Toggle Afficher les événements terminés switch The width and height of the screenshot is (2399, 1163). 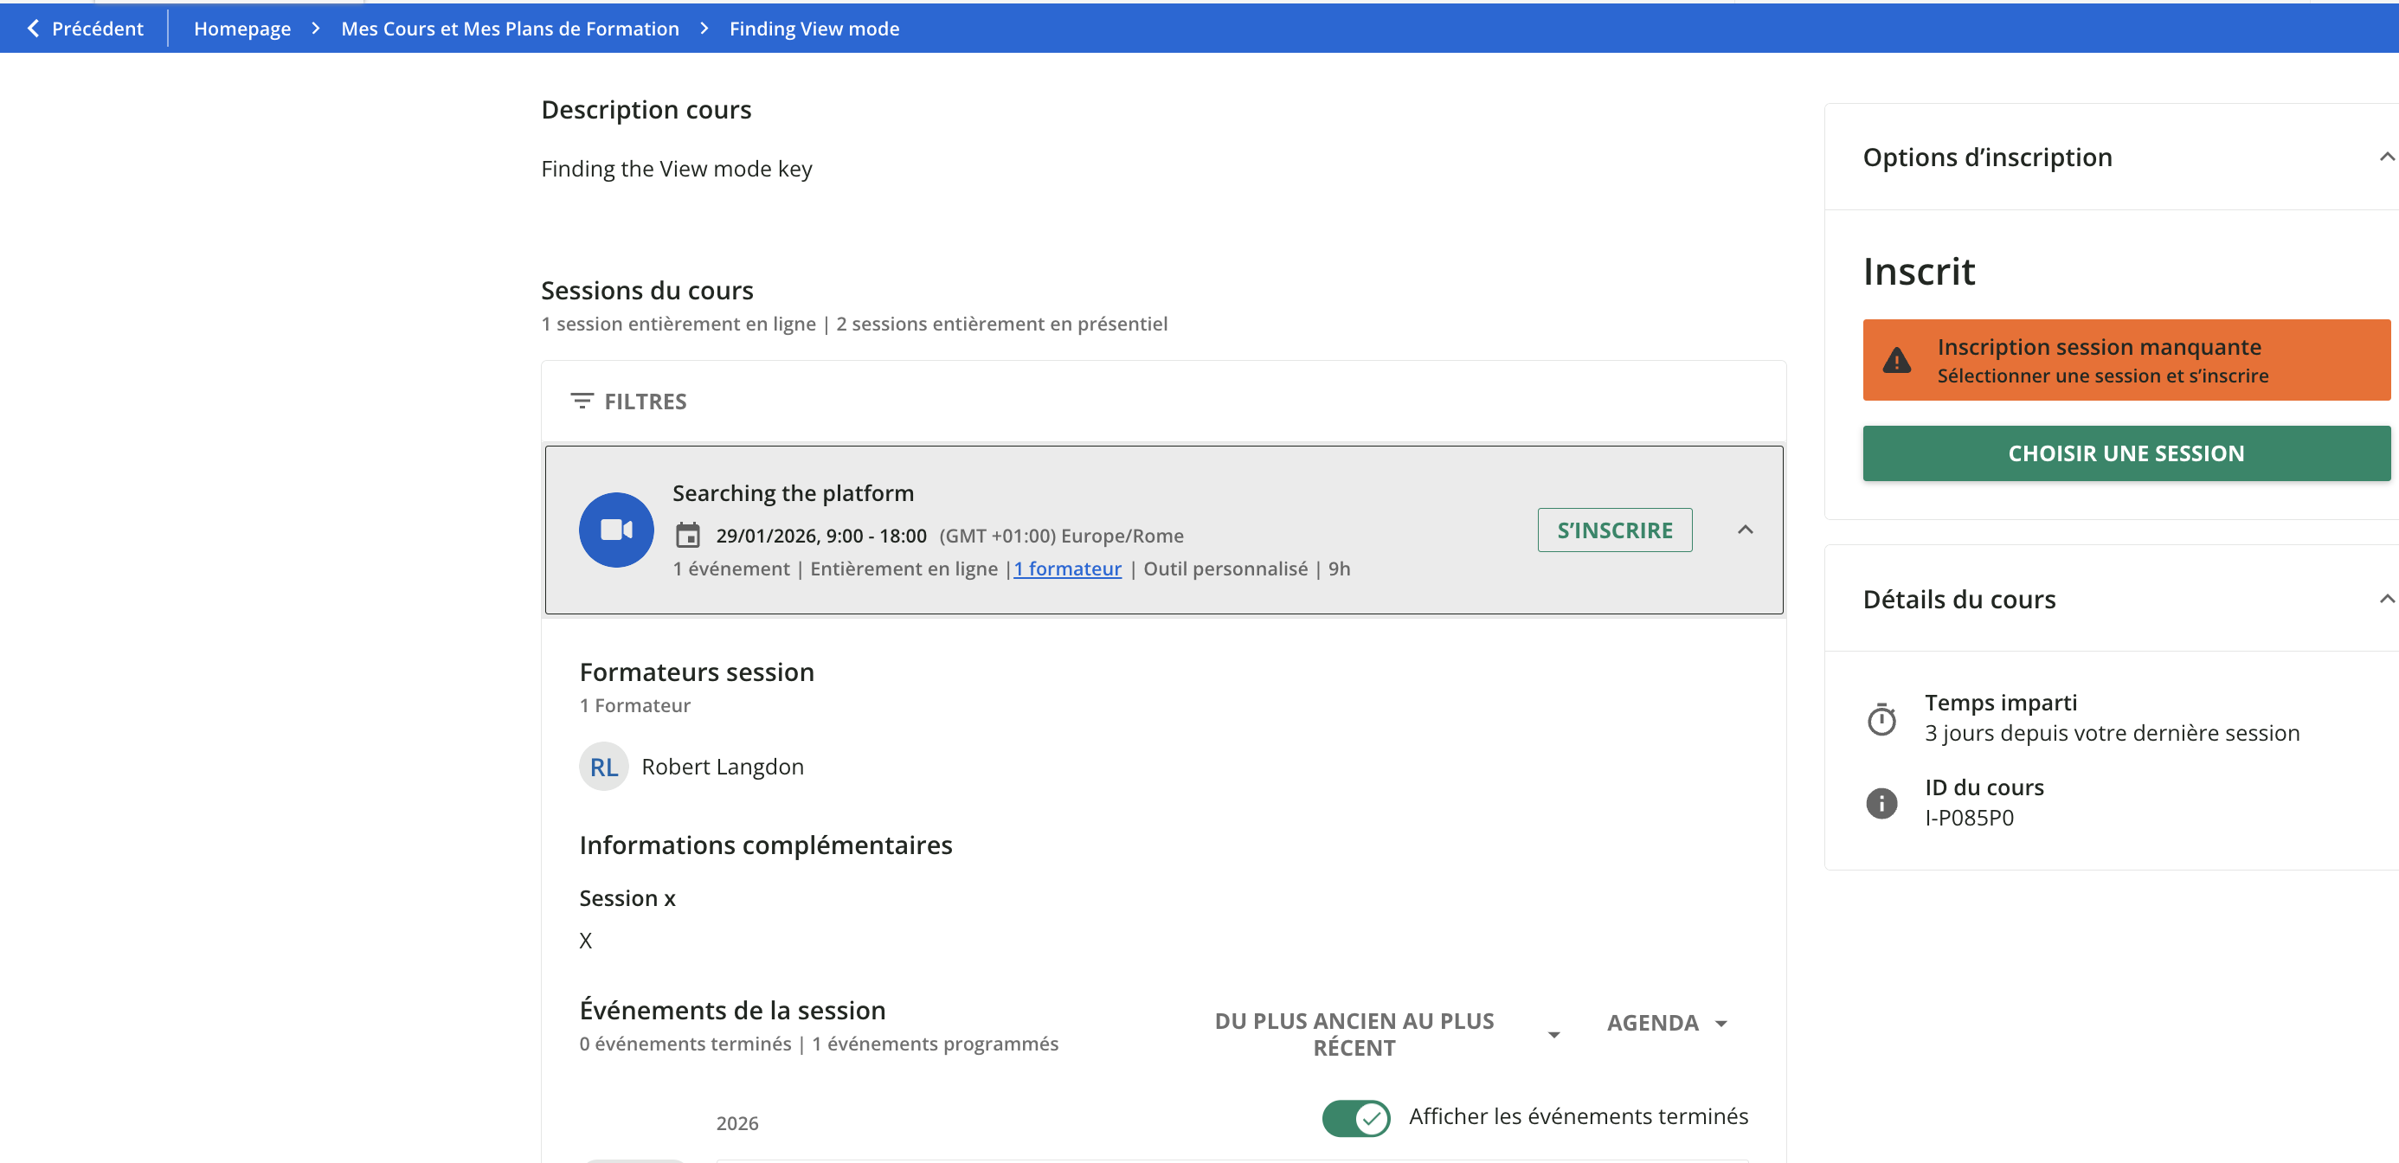click(1355, 1117)
